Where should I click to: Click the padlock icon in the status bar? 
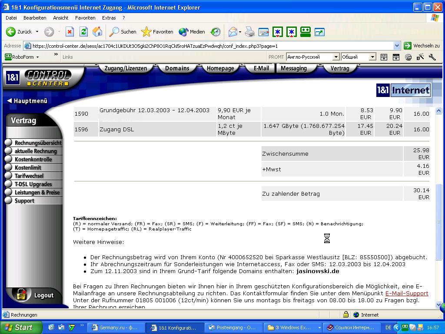coord(345,314)
